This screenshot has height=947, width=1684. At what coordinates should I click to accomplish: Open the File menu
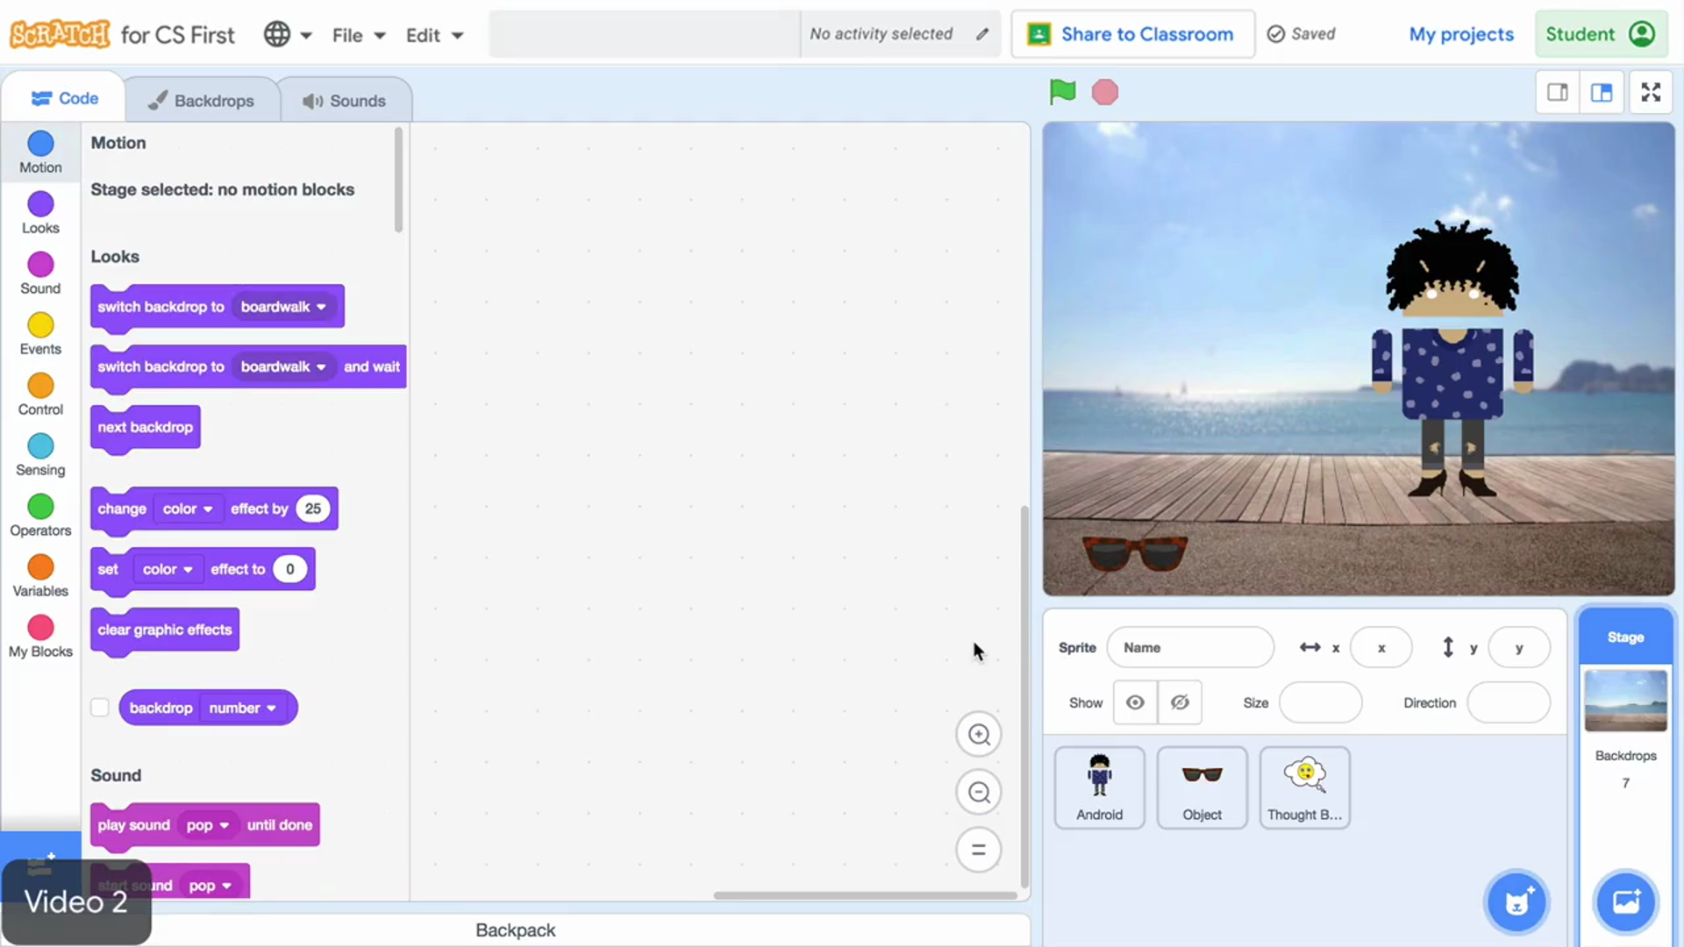coord(358,35)
